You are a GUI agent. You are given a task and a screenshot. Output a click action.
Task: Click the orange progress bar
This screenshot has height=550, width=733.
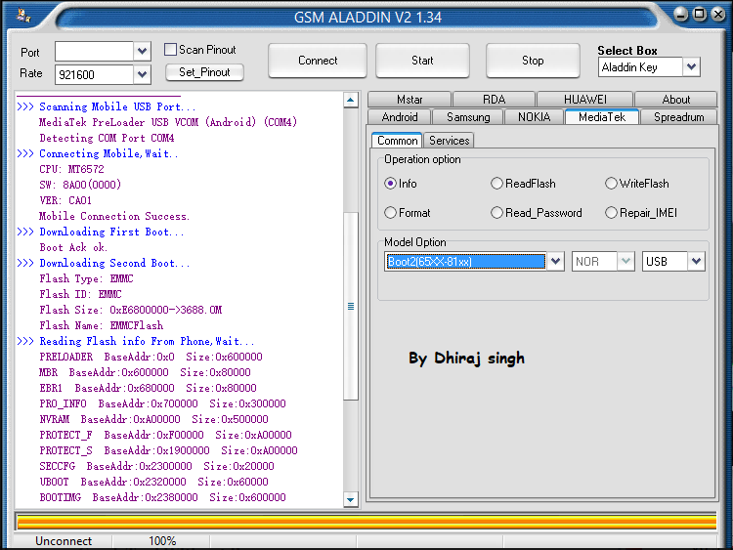point(366,522)
